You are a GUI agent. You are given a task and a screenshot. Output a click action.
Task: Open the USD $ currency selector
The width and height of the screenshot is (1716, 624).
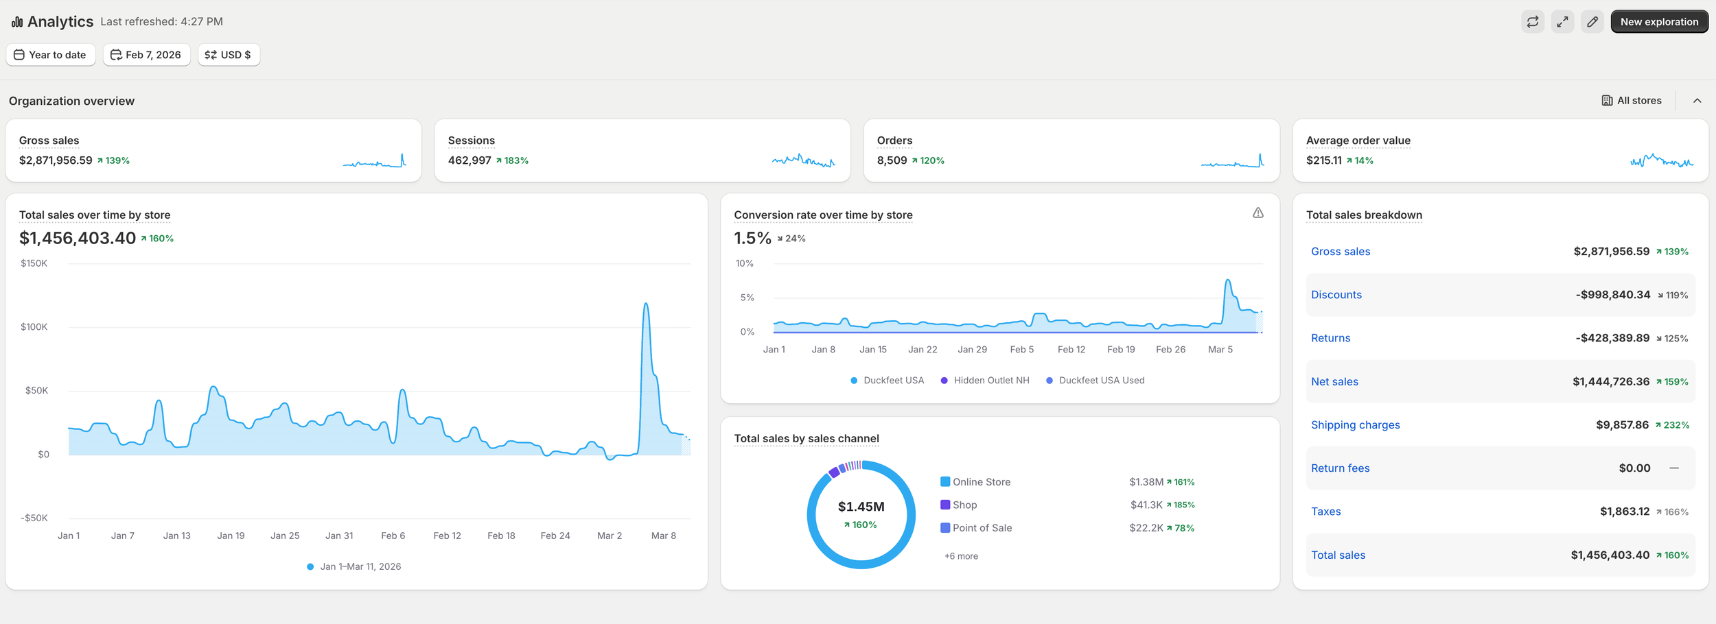point(229,55)
